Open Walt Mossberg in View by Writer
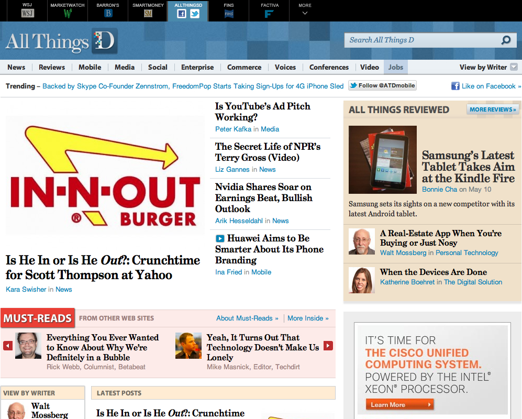Image resolution: width=522 pixels, height=419 pixels. click(50, 410)
